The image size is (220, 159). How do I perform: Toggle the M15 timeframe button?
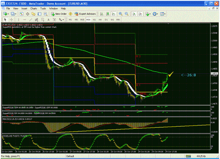[x=82, y=20]
